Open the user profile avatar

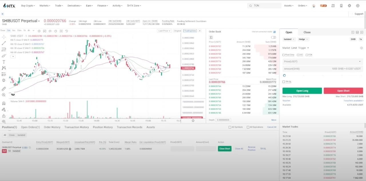click(314, 6)
